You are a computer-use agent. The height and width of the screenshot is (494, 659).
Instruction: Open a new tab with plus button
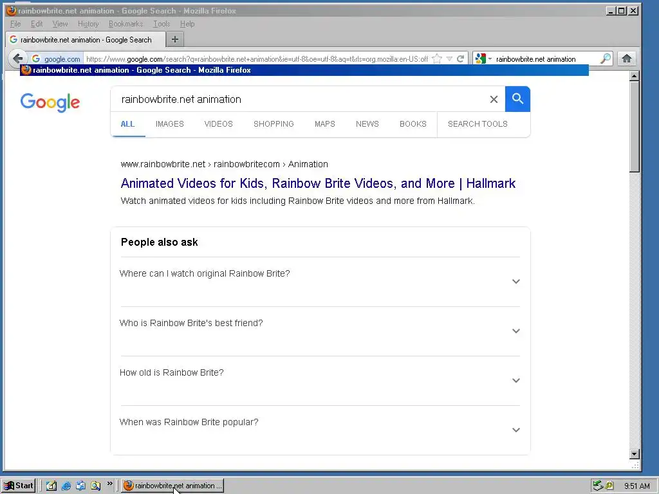coord(175,39)
